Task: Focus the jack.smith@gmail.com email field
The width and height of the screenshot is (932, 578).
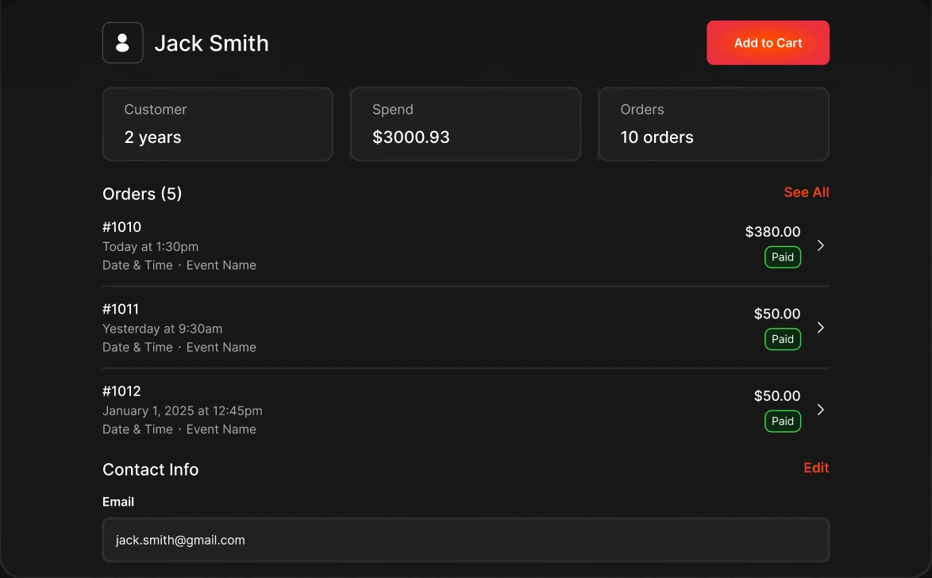Action: pyautogui.click(x=466, y=540)
